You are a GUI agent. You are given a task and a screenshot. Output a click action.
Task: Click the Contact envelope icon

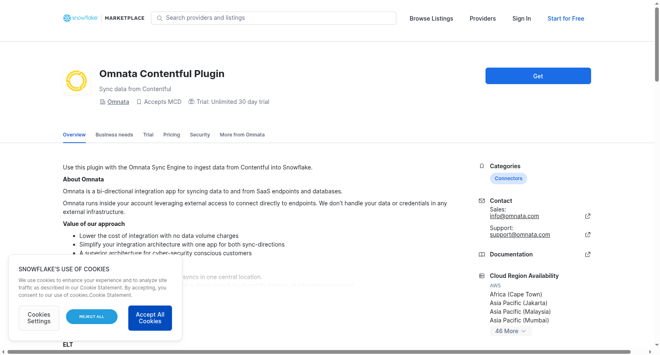pyautogui.click(x=482, y=201)
